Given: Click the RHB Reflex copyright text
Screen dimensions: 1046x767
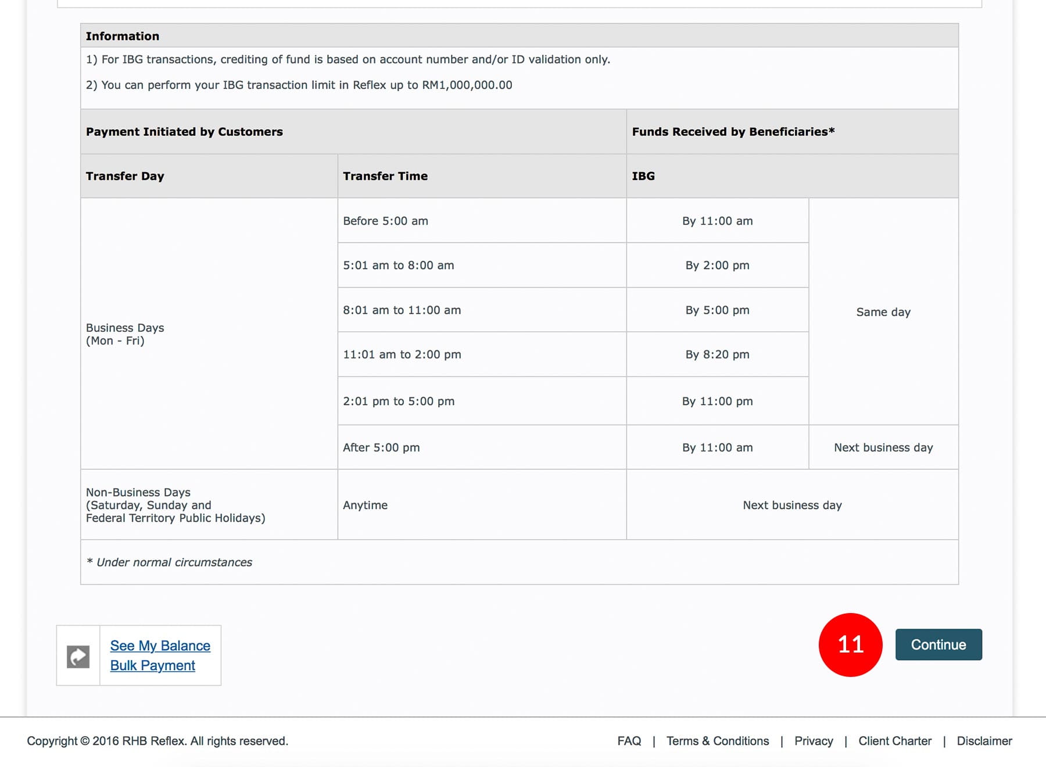Looking at the screenshot, I should pos(157,741).
